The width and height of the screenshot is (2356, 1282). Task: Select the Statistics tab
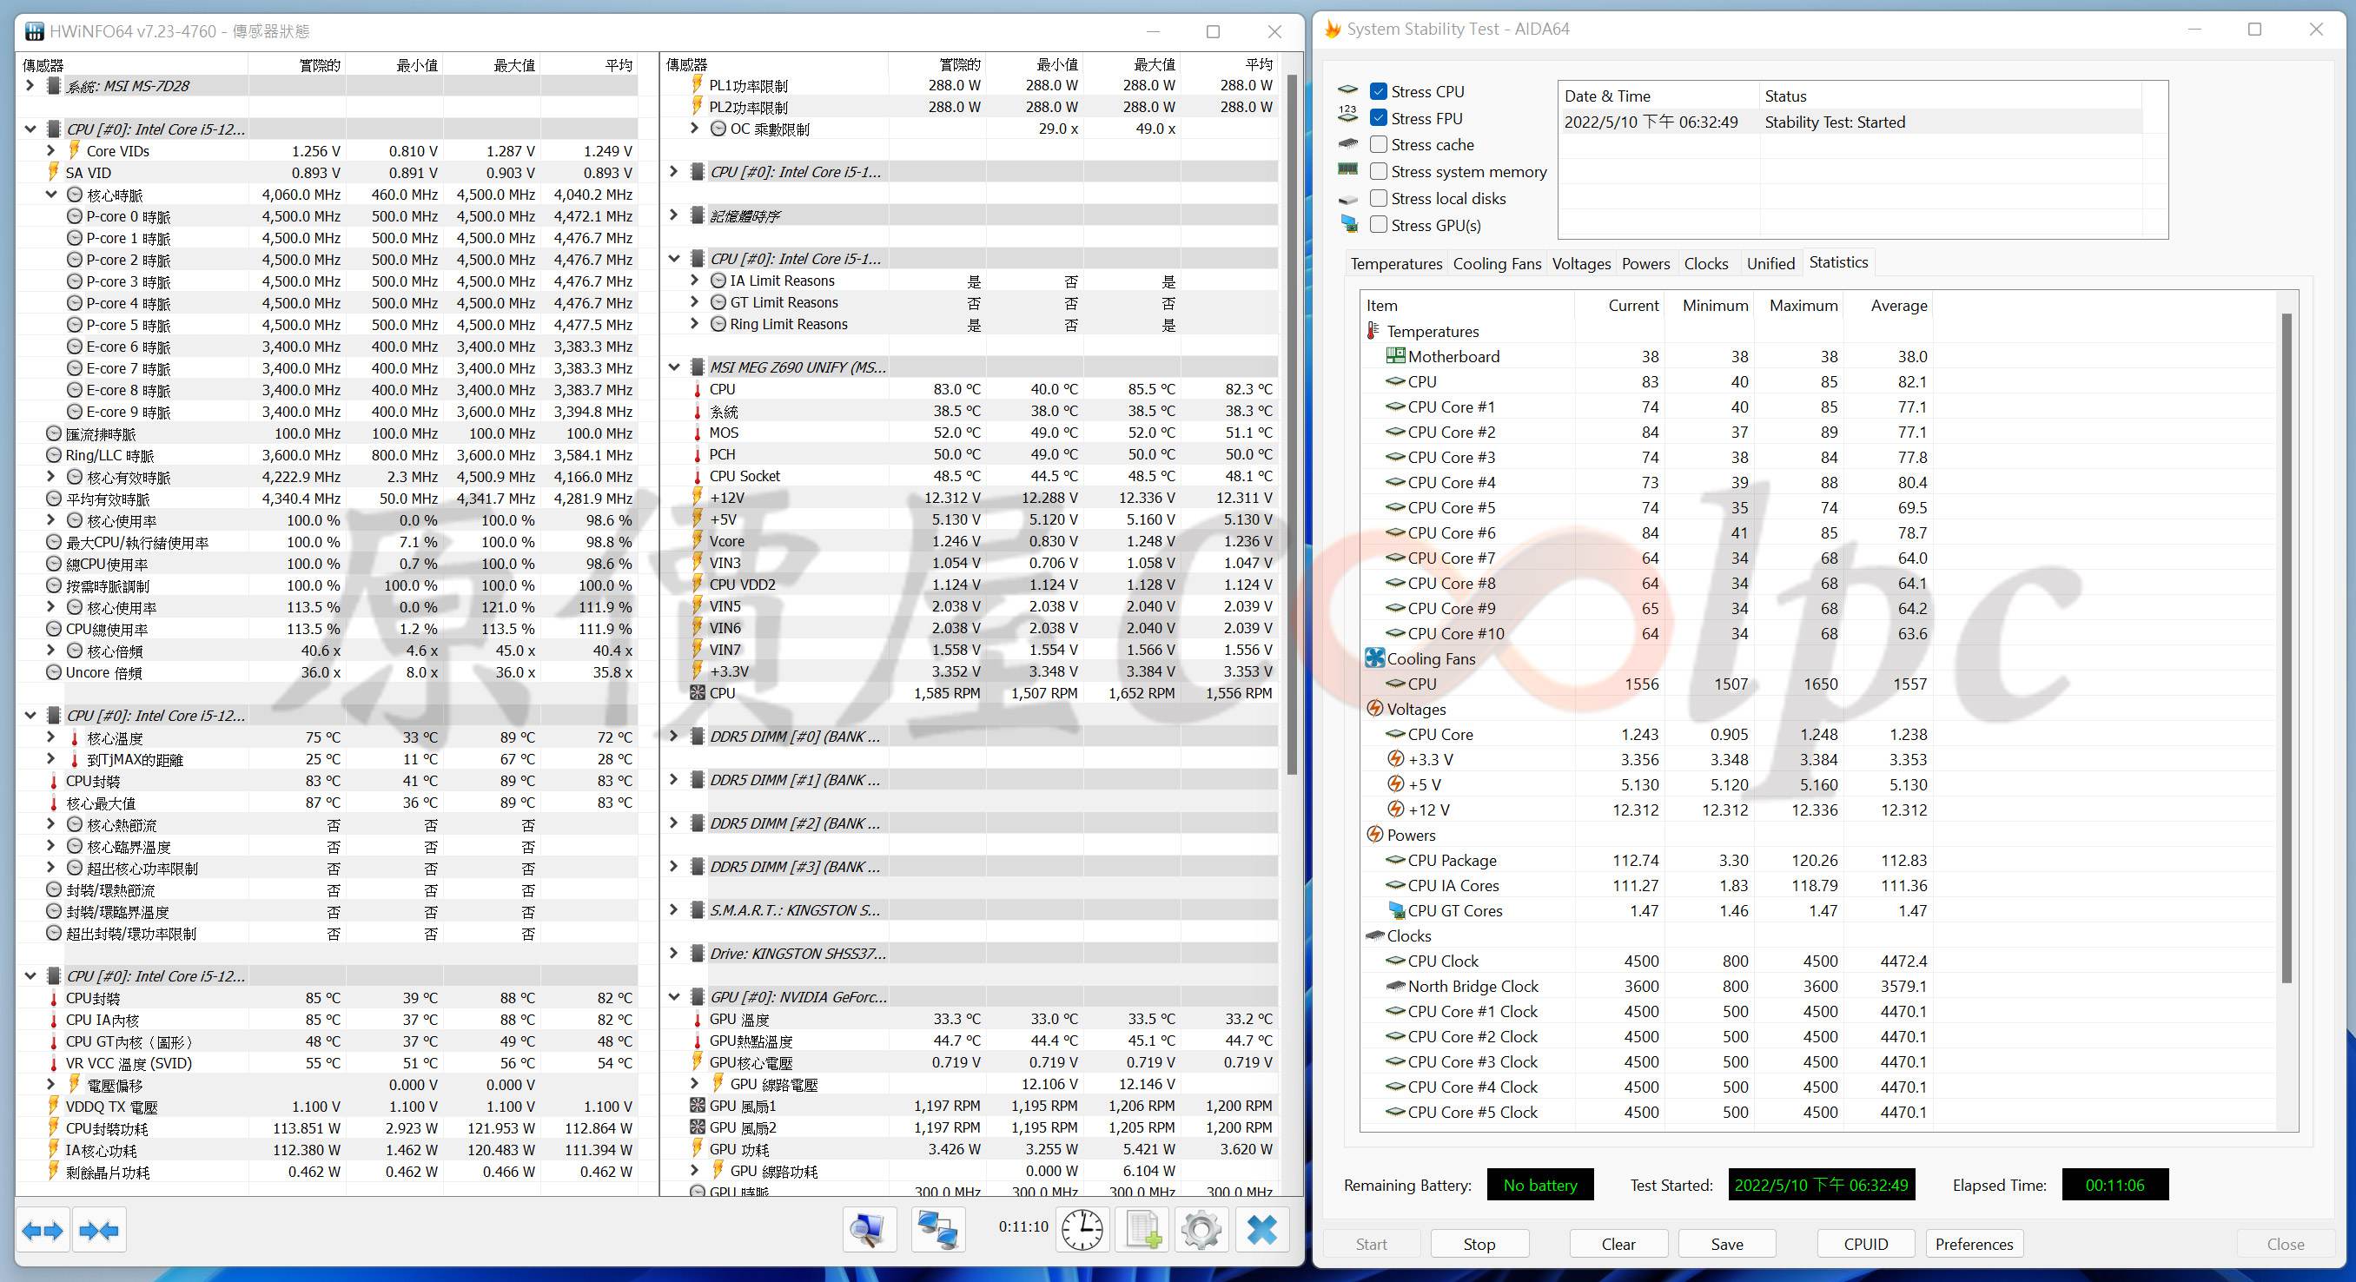(x=1838, y=262)
